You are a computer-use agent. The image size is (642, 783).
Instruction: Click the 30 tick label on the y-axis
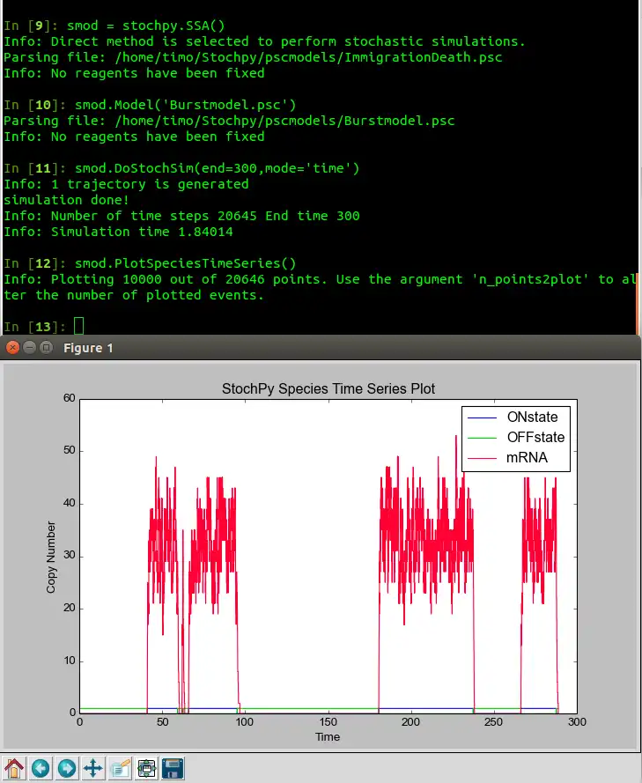click(x=69, y=555)
